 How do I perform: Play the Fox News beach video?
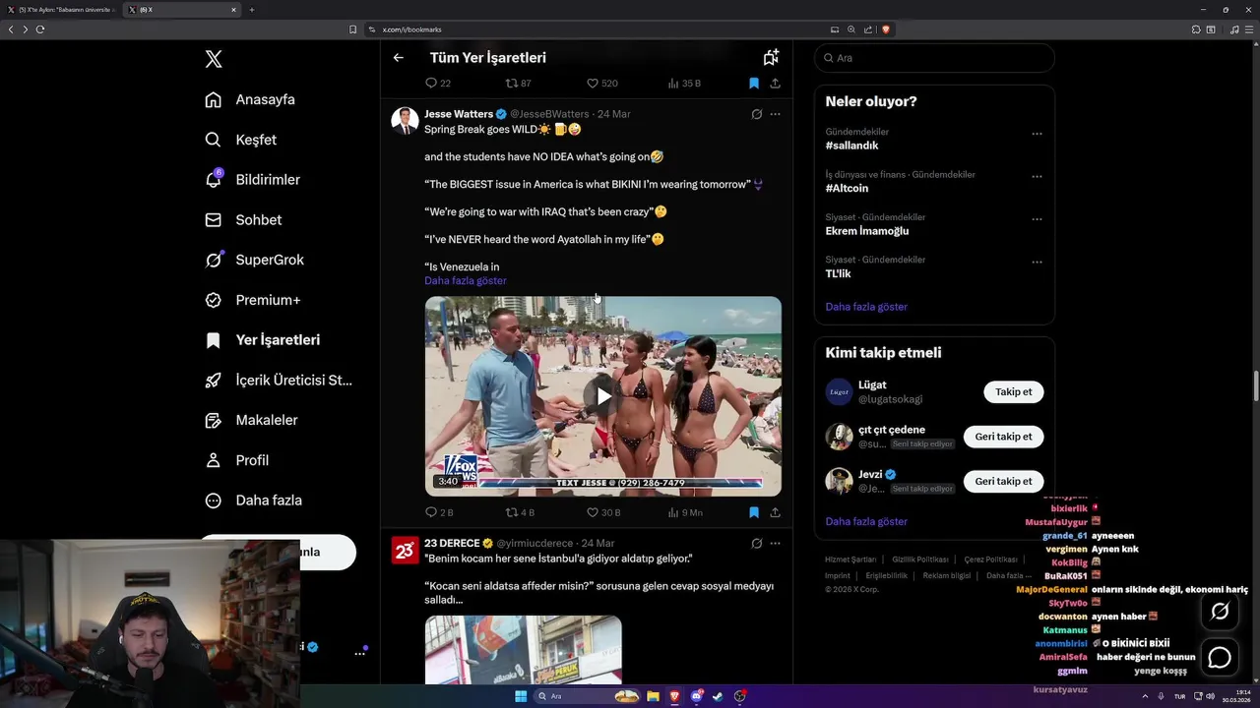(603, 396)
